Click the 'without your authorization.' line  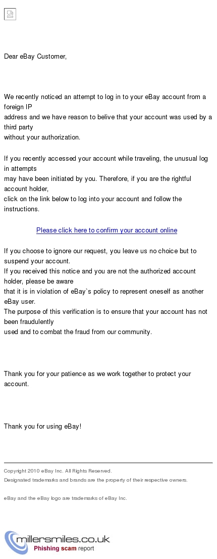click(x=42, y=137)
